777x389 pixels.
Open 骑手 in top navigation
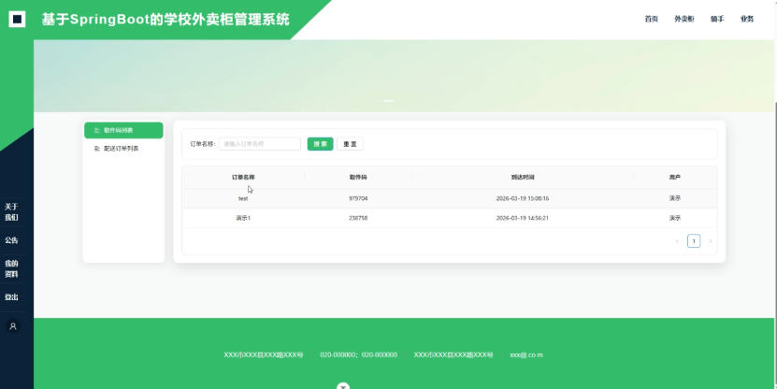tap(717, 19)
